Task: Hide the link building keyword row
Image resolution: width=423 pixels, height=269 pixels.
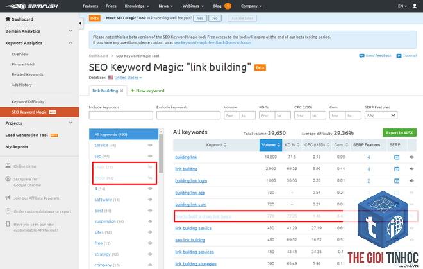Action: point(411,169)
